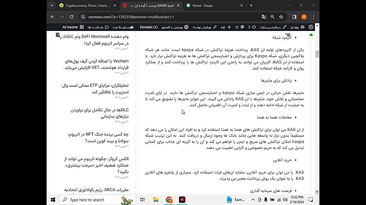
Task: Open the Windows Start menu
Action: point(53,200)
